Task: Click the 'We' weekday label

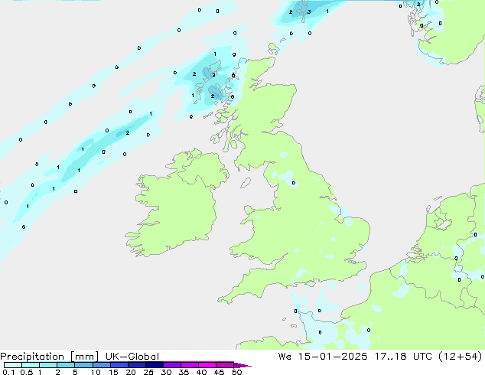Action: click(x=285, y=357)
